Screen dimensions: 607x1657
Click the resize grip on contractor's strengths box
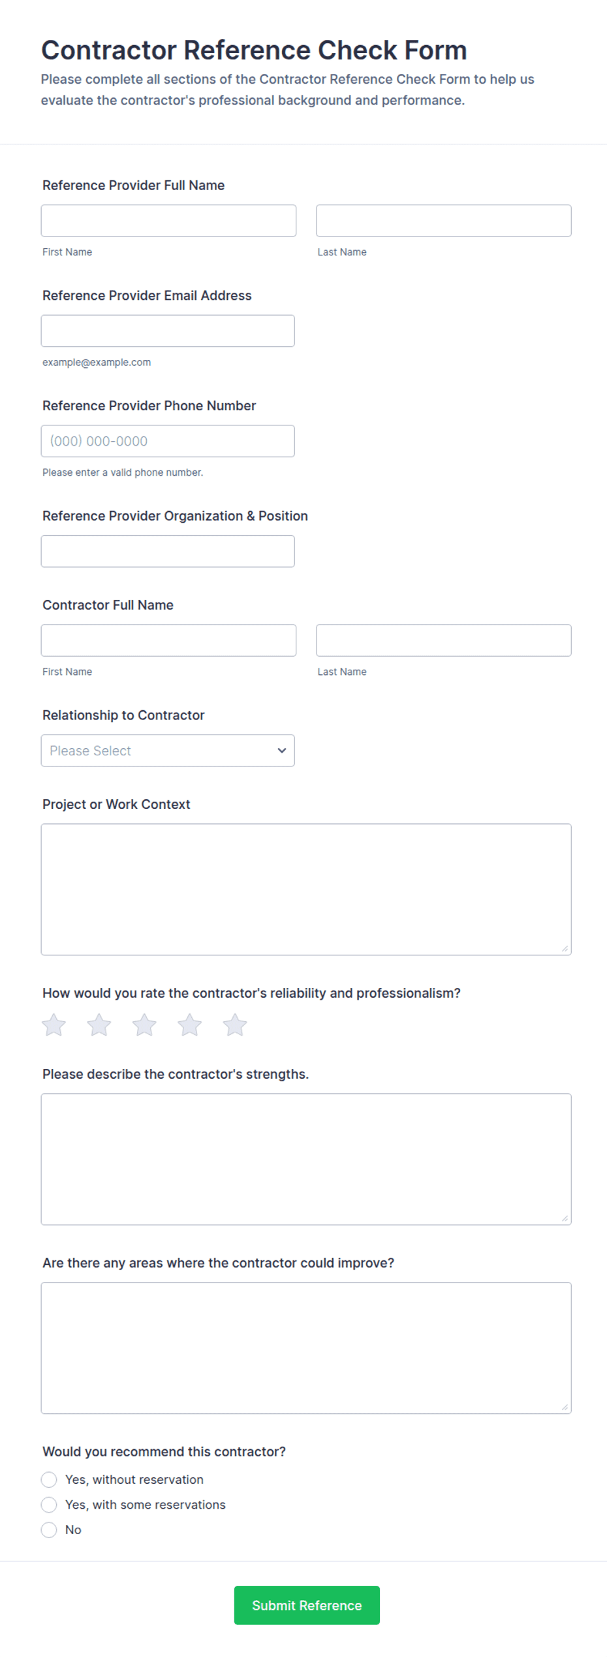click(565, 1218)
